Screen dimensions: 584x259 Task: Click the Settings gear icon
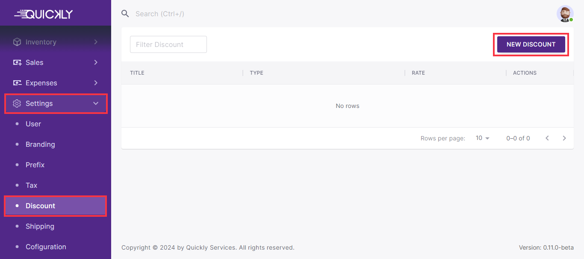pos(17,103)
